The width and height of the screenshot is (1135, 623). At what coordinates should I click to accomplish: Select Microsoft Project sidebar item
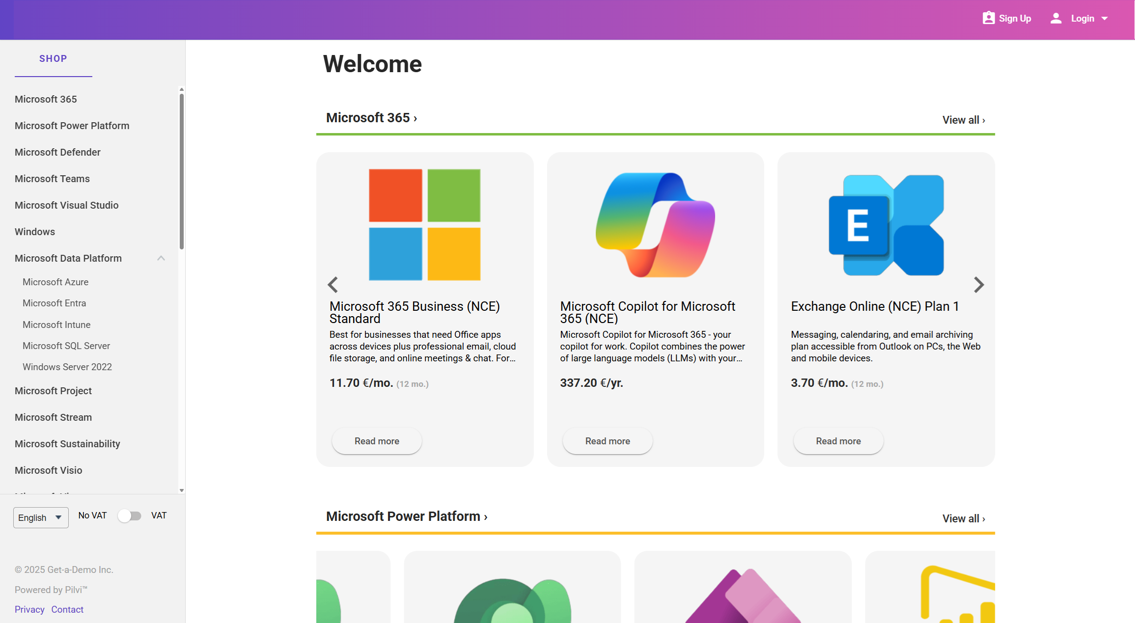pos(53,391)
